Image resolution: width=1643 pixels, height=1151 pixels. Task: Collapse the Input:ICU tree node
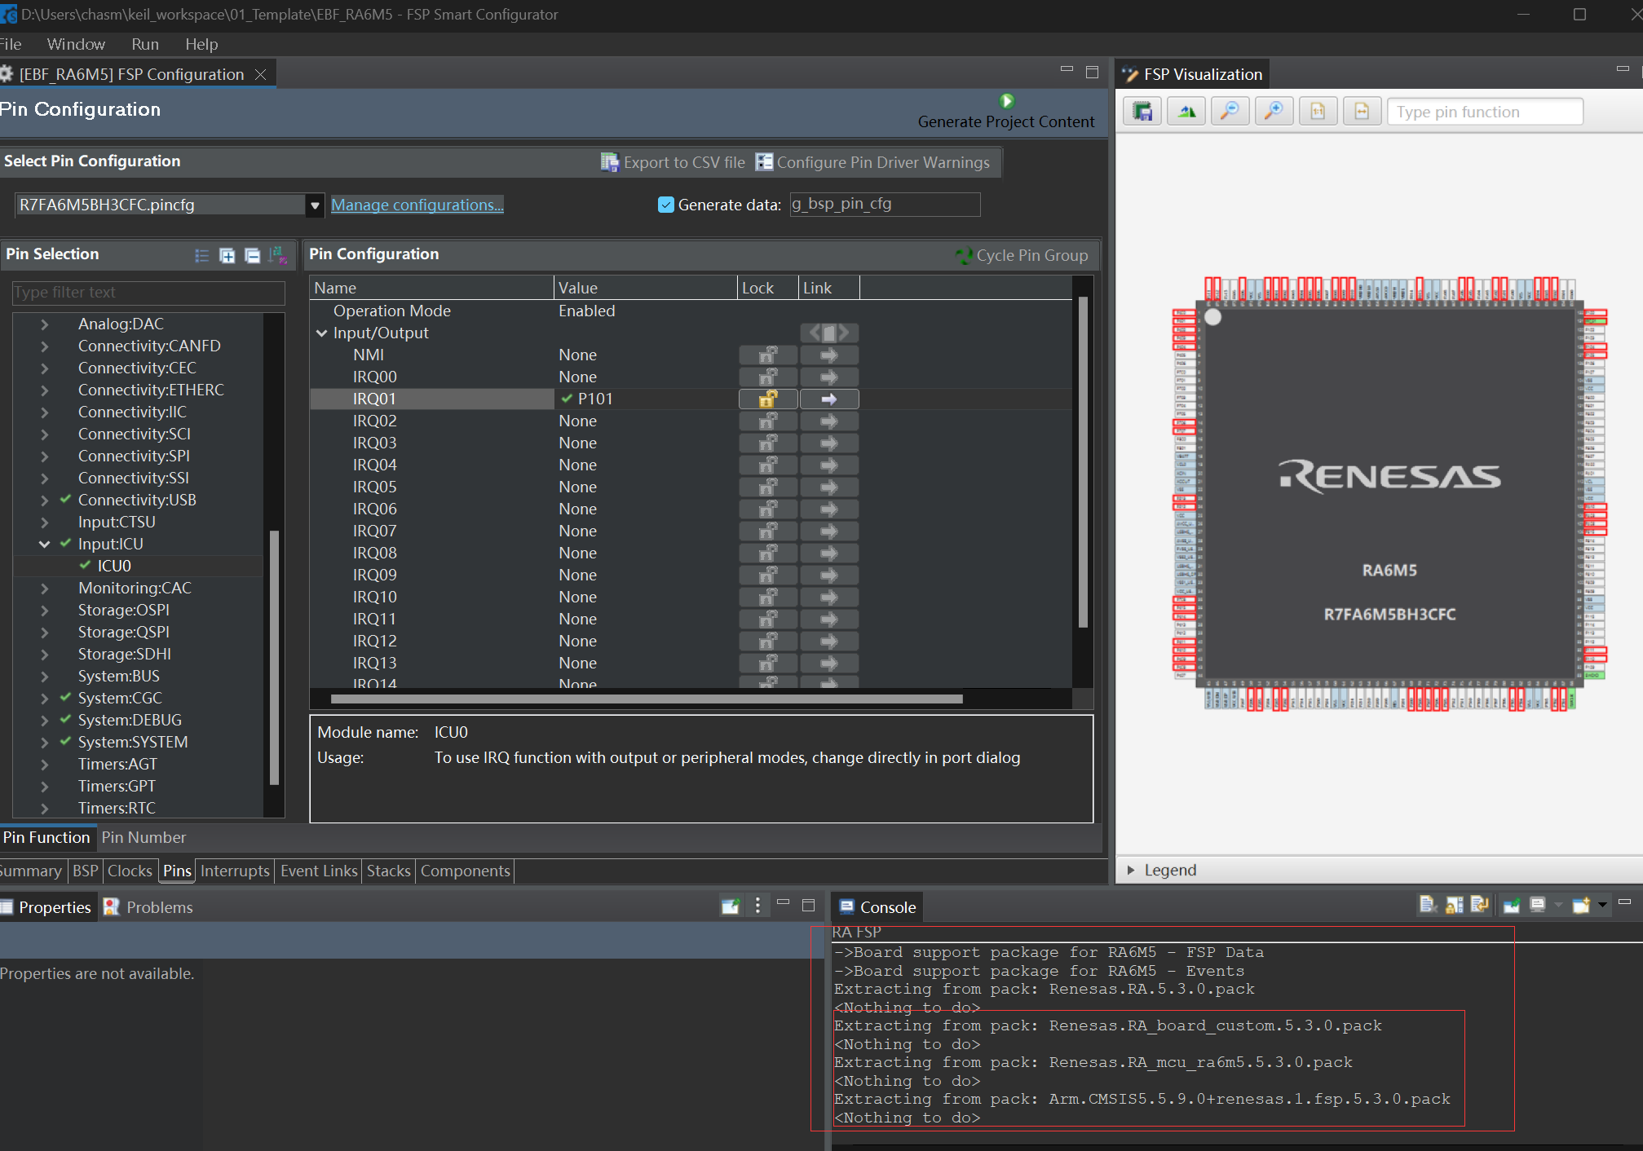[45, 545]
